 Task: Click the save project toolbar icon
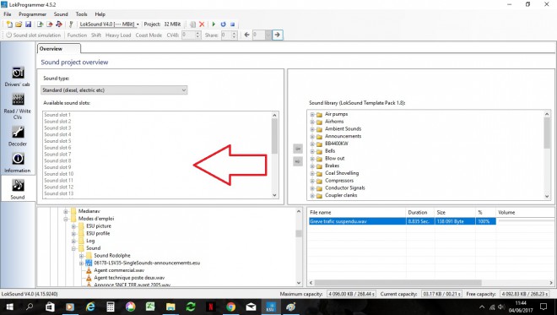(x=28, y=24)
